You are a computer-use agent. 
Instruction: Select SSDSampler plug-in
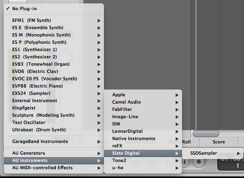213,153
